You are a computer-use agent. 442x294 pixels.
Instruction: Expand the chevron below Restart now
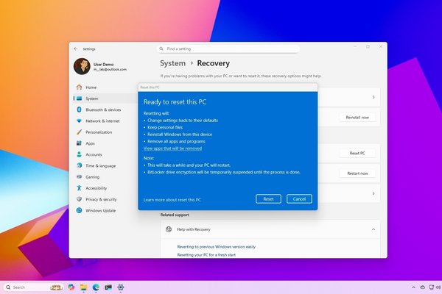point(373,193)
